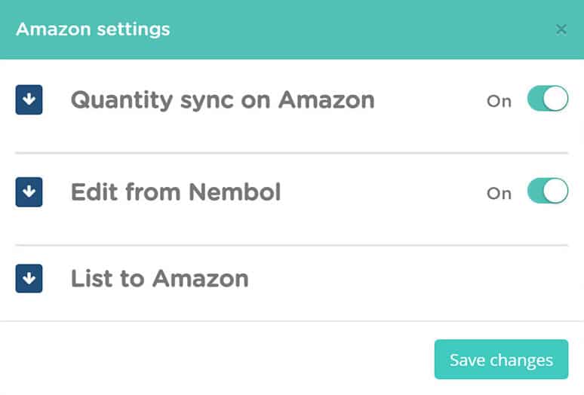Viewport: 584px width, 395px height.
Task: Turn off the Quantity sync on Amazon switch
Action: tap(548, 99)
